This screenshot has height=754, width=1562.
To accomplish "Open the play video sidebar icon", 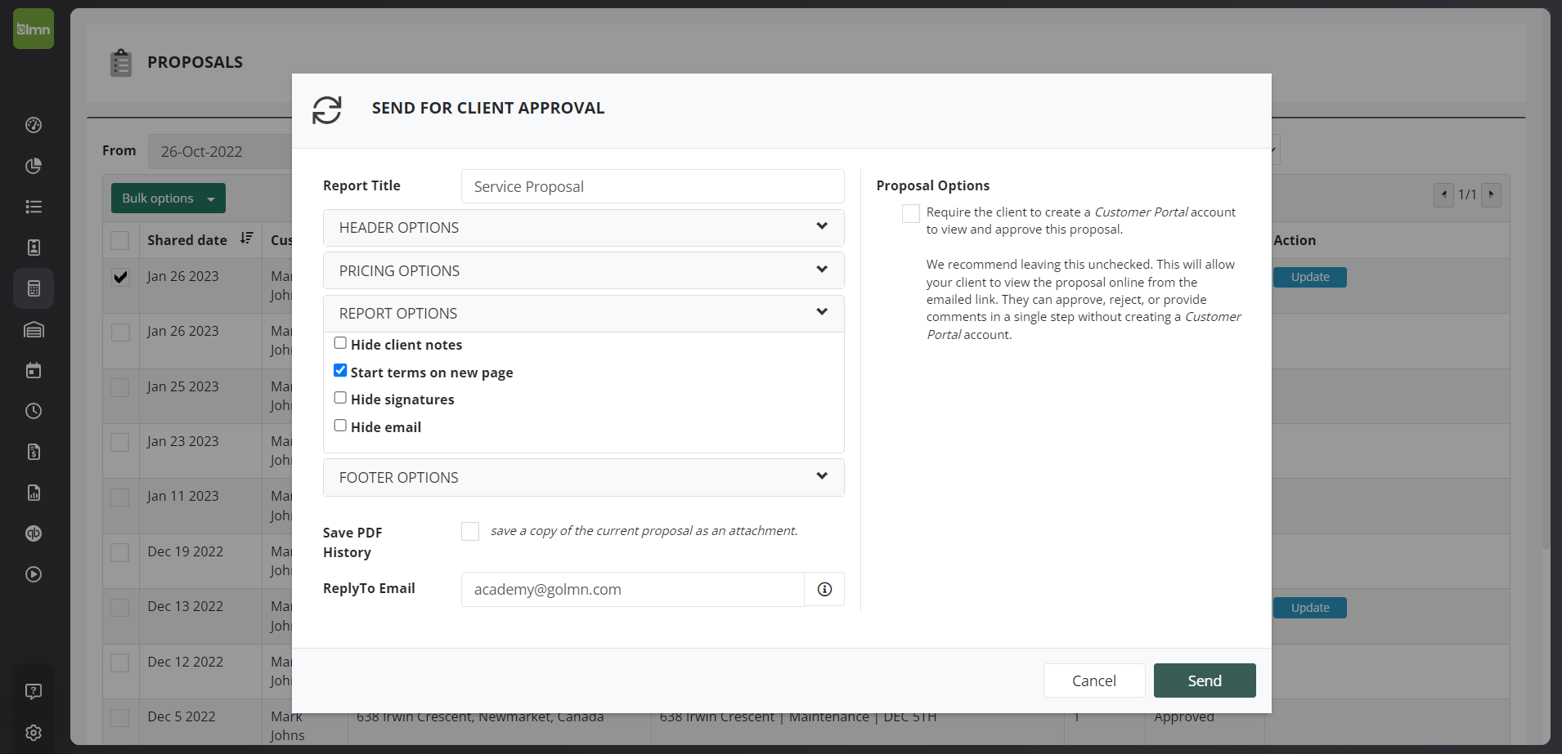I will pyautogui.click(x=34, y=574).
